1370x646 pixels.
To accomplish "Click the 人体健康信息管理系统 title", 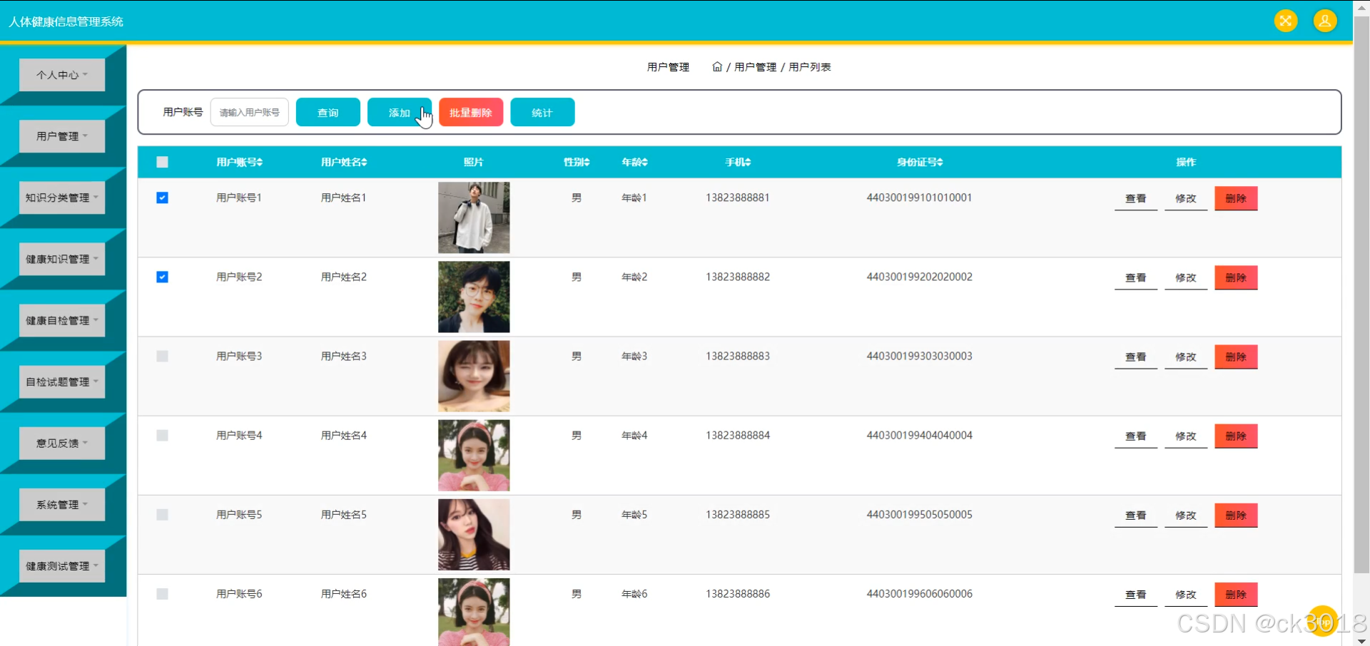I will tap(66, 21).
